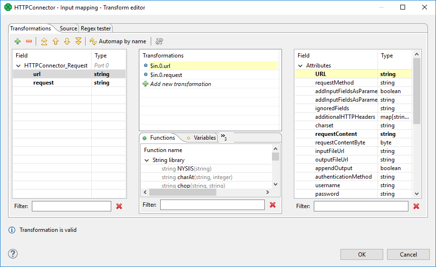This screenshot has height=267, width=436.
Task: Click the OK button
Action: [x=362, y=254]
